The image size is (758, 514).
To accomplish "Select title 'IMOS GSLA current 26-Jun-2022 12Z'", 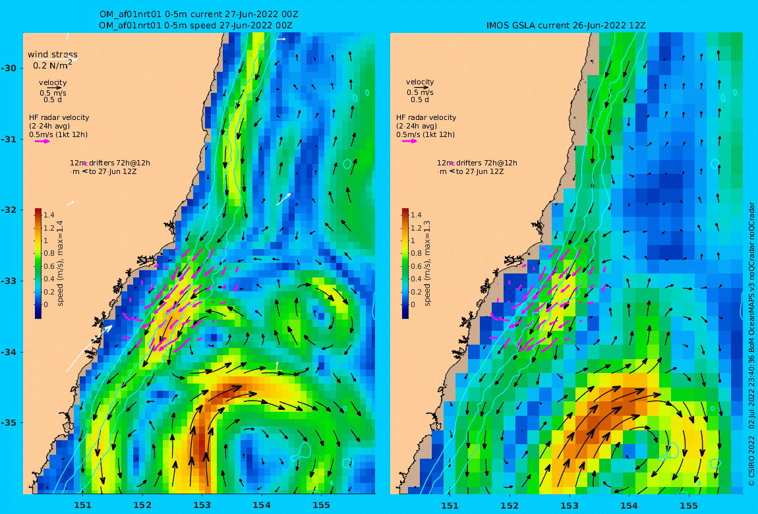I will pos(566,26).
